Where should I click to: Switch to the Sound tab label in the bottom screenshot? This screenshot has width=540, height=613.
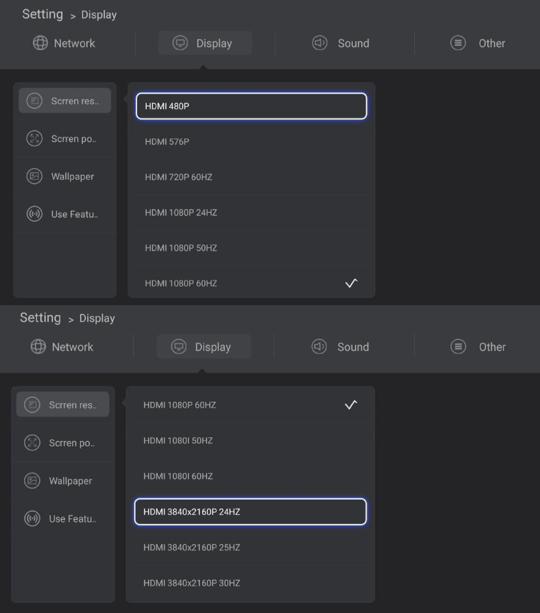[353, 347]
